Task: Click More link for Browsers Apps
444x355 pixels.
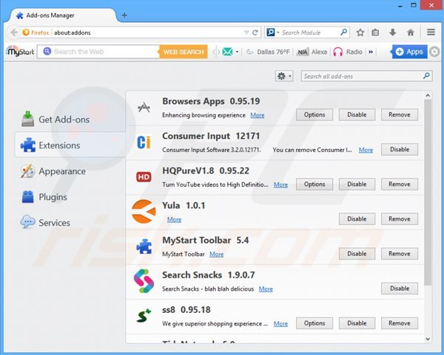Action: (x=257, y=115)
